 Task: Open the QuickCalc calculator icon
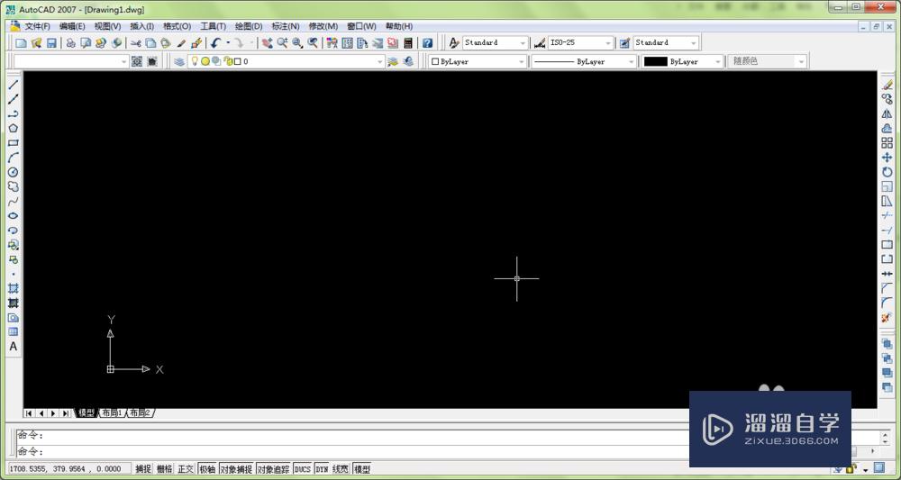pyautogui.click(x=408, y=43)
